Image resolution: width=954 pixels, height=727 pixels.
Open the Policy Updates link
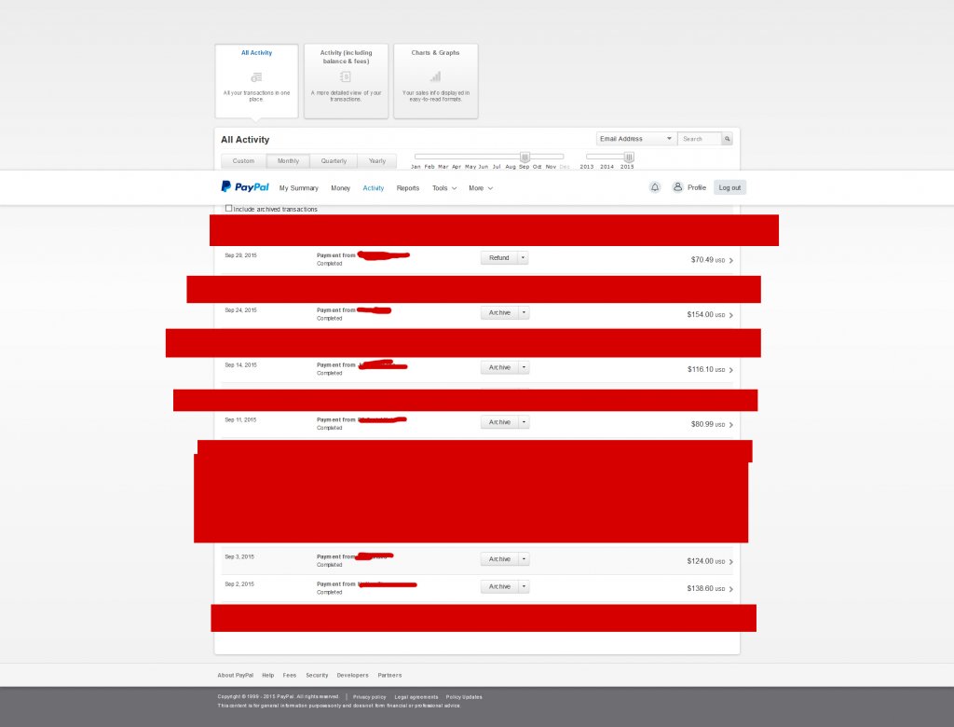point(464,697)
